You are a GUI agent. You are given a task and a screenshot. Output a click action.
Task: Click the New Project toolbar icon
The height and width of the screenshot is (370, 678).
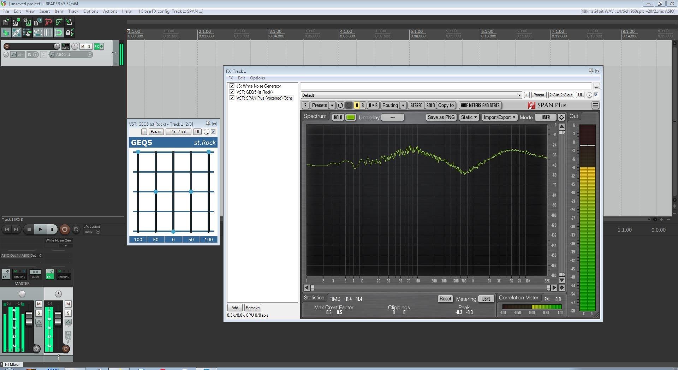pos(6,22)
